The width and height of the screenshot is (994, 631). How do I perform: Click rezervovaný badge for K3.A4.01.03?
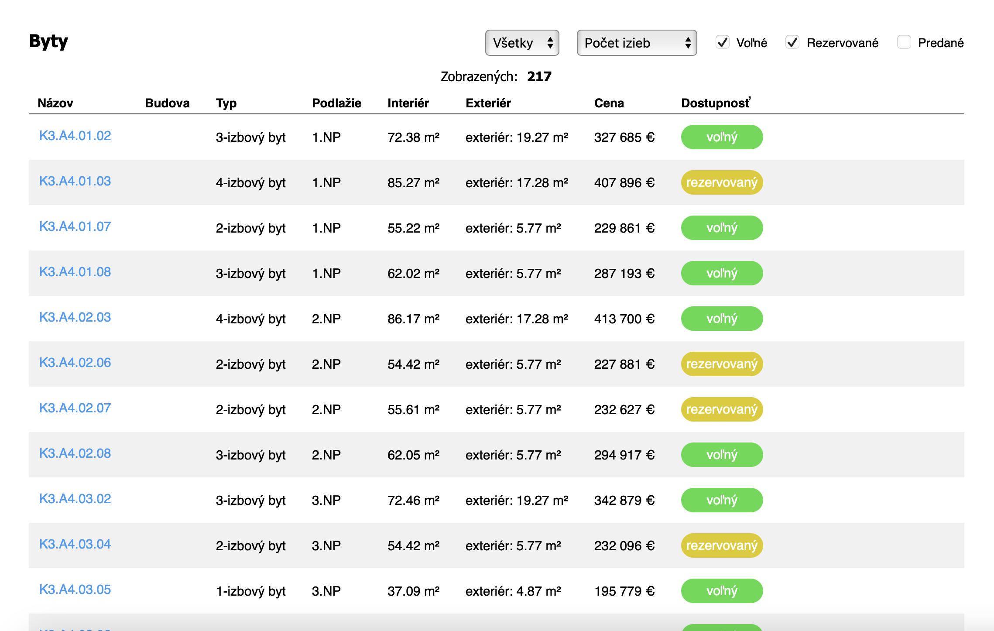722,182
